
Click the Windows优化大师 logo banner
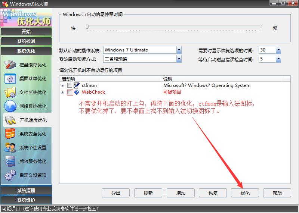(x=26, y=18)
